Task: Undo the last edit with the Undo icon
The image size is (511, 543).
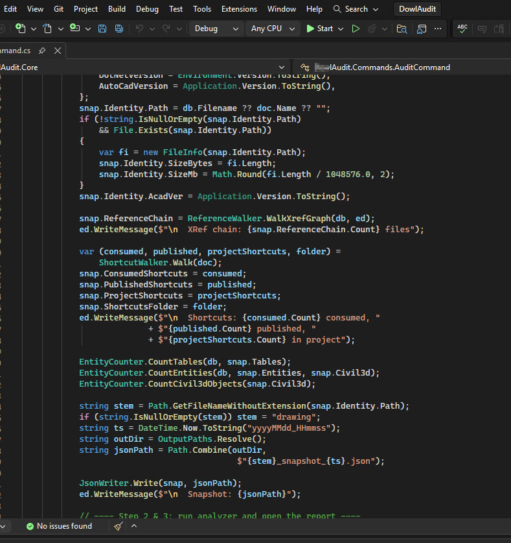Action: pos(139,29)
